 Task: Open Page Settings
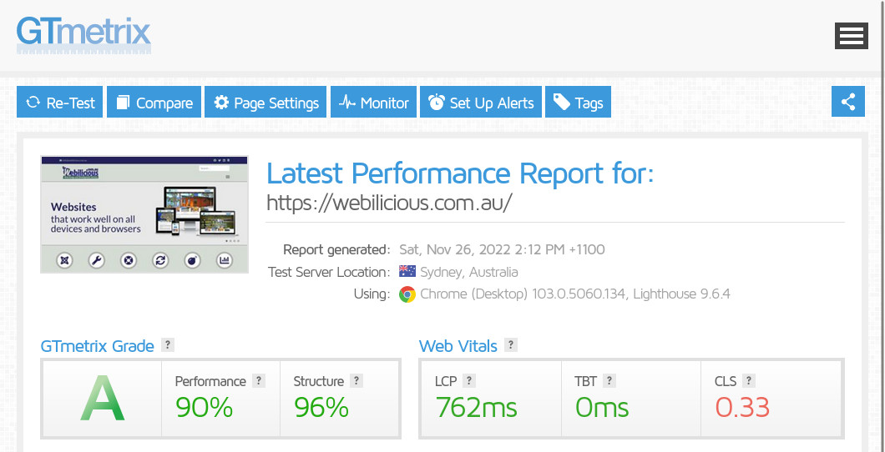point(265,102)
